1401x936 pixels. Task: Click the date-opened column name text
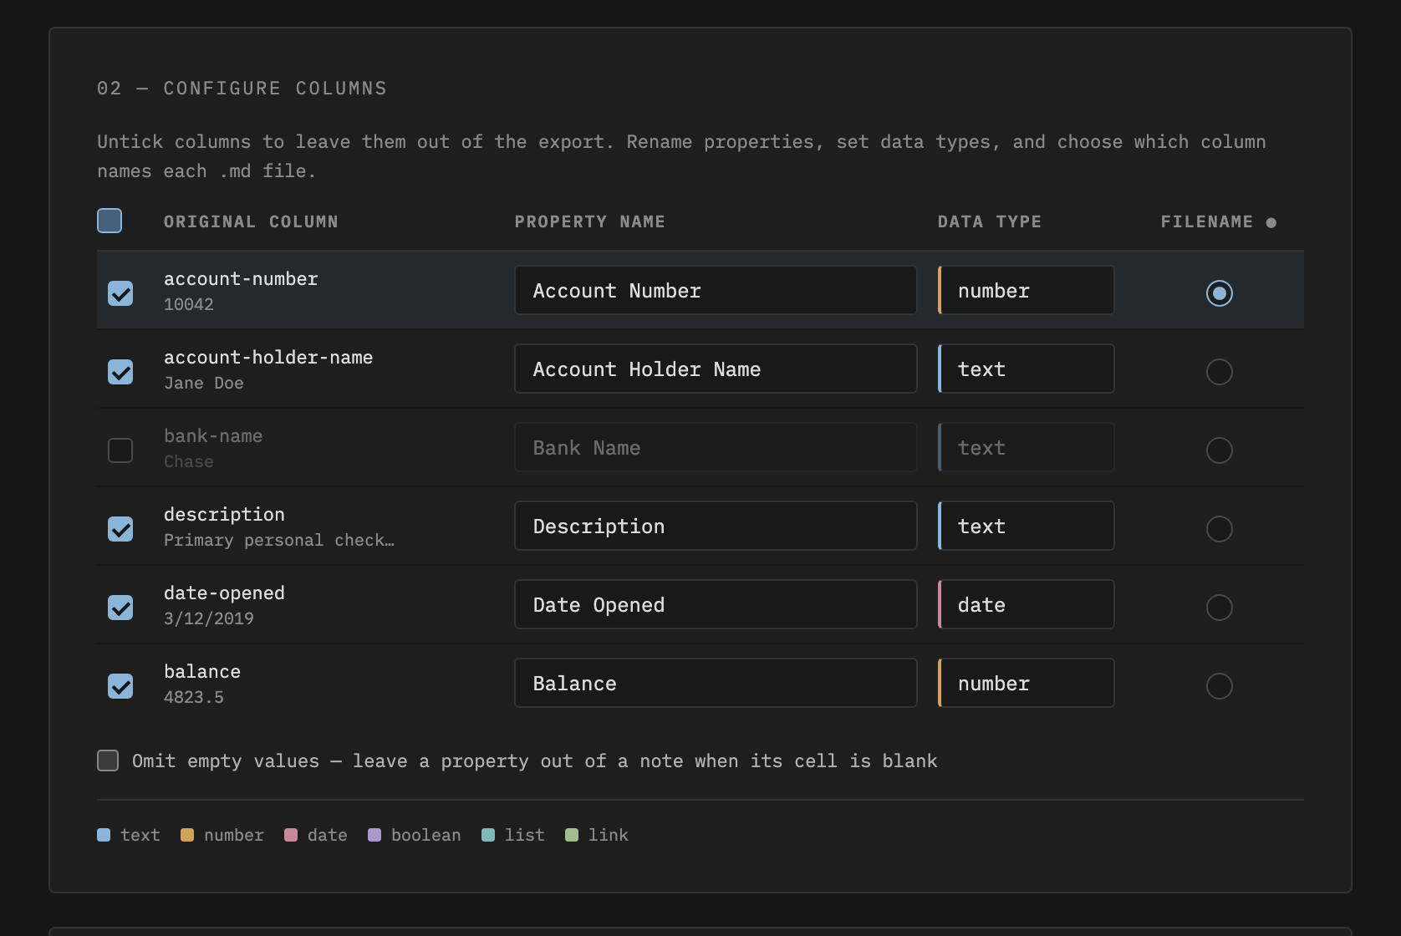point(224,593)
